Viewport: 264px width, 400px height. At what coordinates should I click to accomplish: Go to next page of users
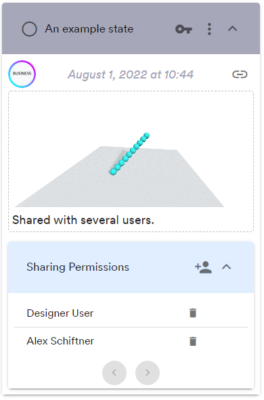[x=148, y=373]
